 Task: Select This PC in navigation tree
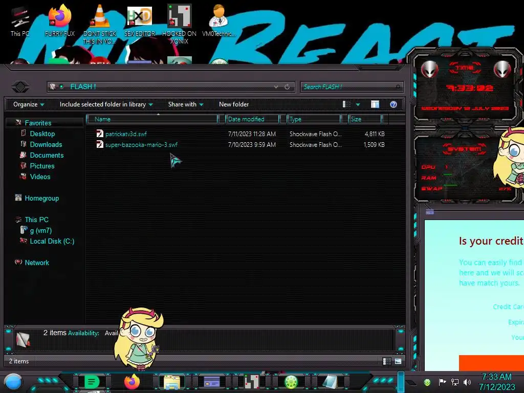click(x=37, y=220)
